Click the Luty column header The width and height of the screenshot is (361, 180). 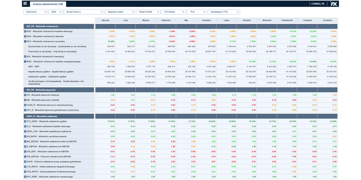pos(125,20)
